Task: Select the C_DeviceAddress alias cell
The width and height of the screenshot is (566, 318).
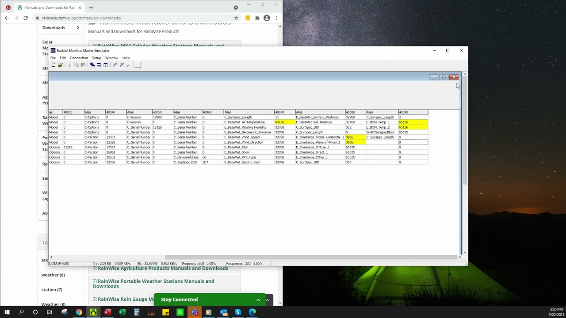Action: (187, 157)
